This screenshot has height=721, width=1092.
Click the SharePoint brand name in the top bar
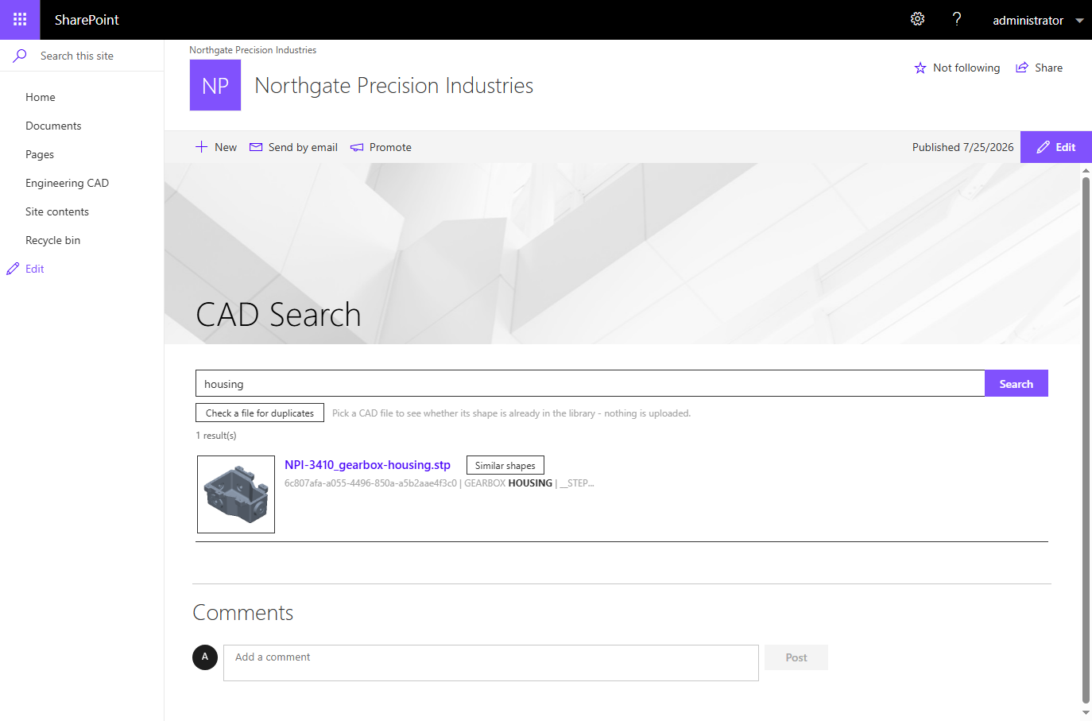pyautogui.click(x=87, y=20)
